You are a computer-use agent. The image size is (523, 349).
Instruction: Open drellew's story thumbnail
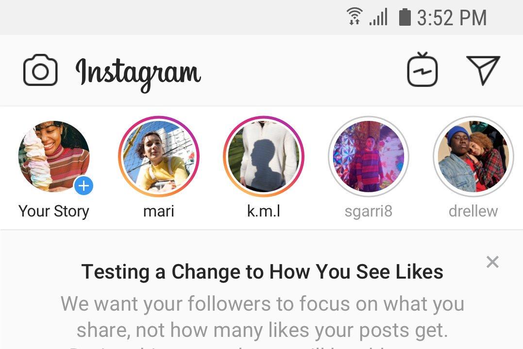point(473,156)
